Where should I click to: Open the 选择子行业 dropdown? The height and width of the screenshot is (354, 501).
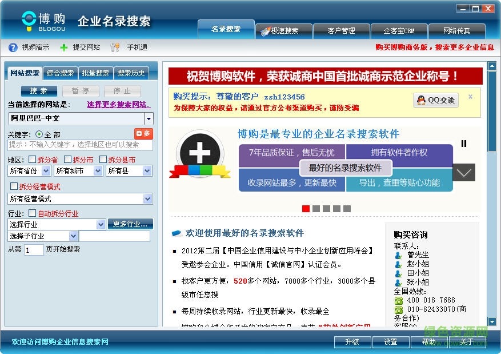[x=74, y=236]
